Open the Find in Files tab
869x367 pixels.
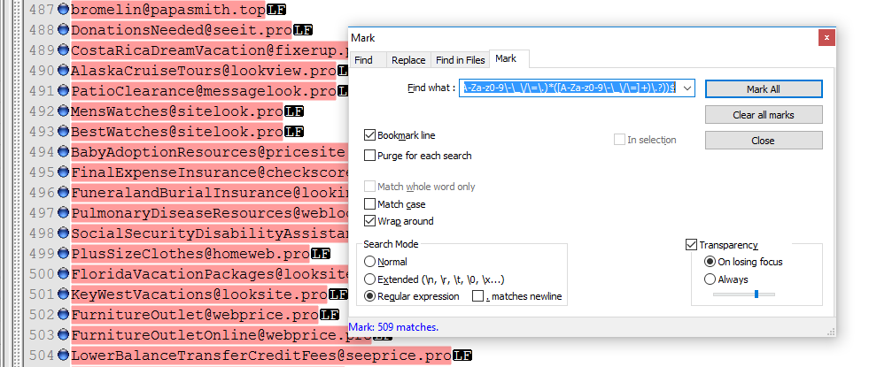[460, 60]
